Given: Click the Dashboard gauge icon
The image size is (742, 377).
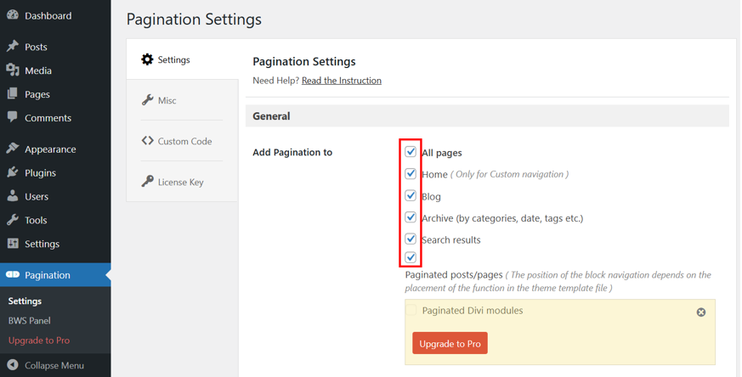Looking at the screenshot, I should 13,14.
